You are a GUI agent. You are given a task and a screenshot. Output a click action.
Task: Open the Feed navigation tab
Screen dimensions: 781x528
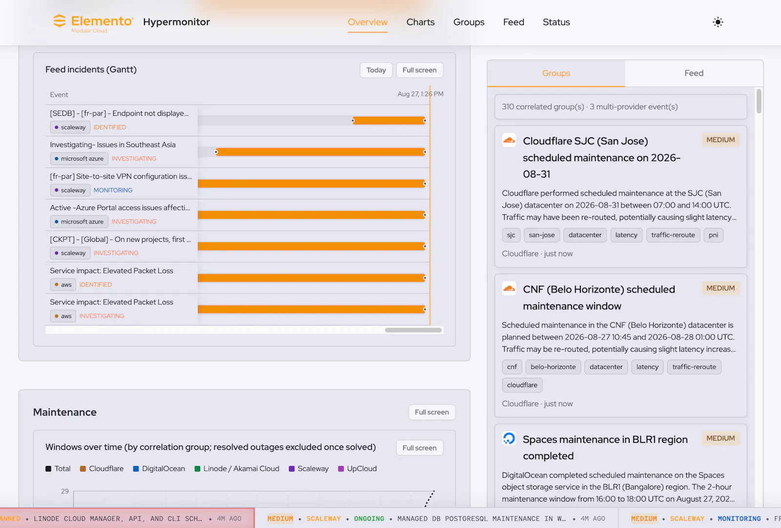[x=514, y=22]
